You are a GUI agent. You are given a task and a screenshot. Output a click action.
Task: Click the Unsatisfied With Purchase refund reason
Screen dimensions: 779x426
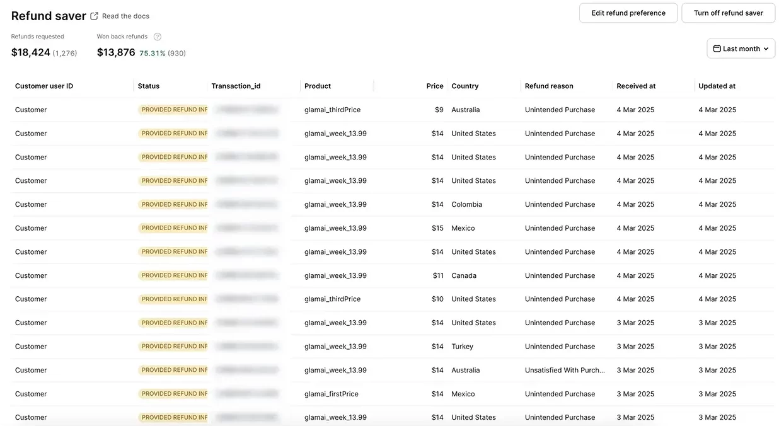tap(564, 371)
